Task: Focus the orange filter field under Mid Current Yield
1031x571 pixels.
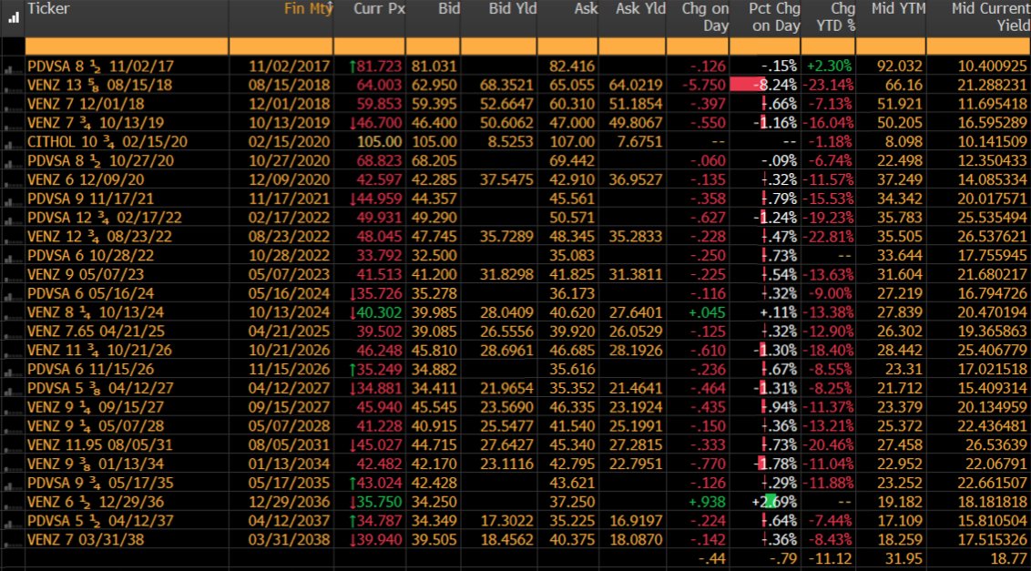Action: (978, 46)
